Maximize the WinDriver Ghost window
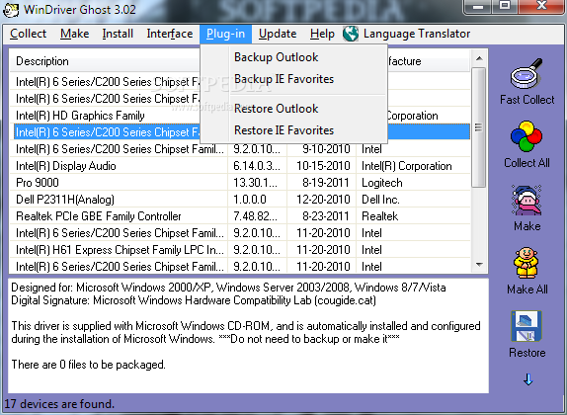The height and width of the screenshot is (415, 567). pos(505,7)
